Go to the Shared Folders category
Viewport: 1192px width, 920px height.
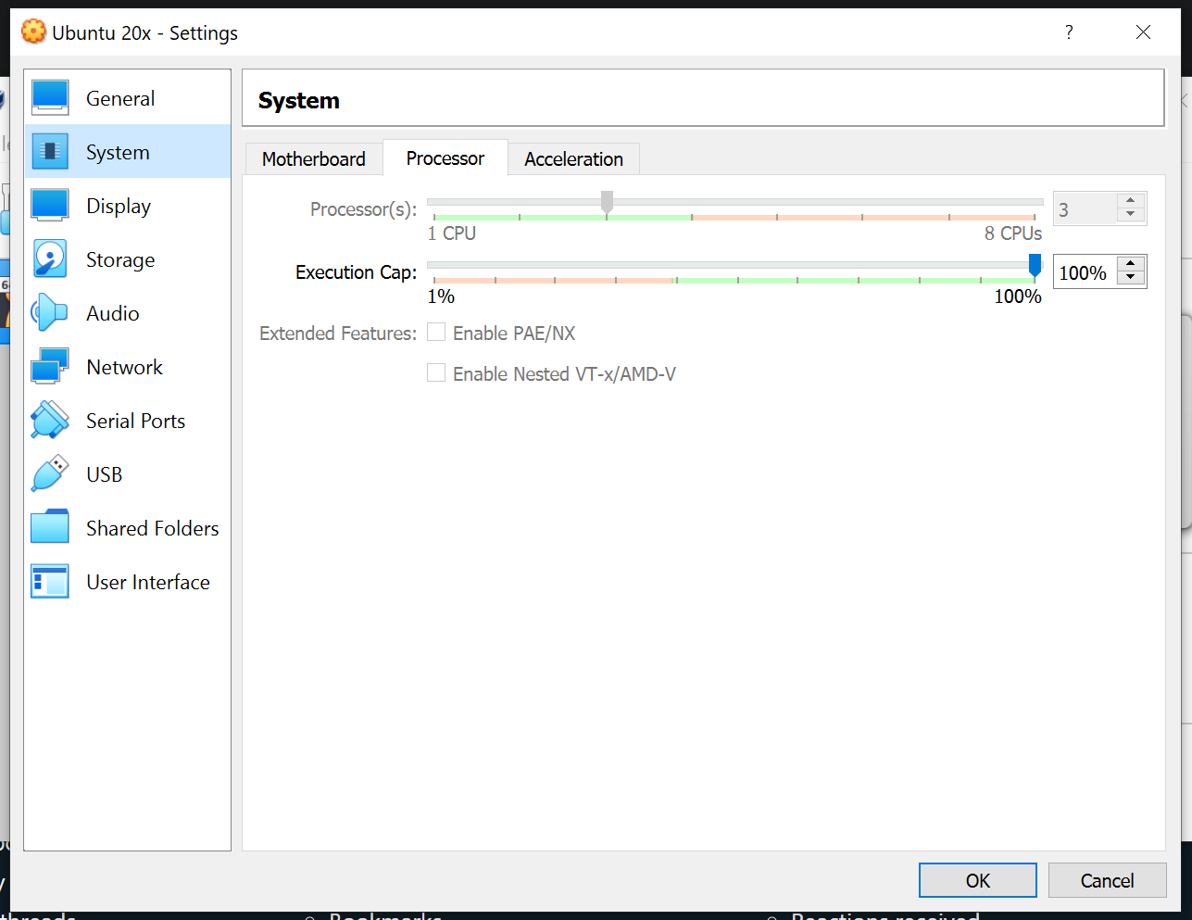pyautogui.click(x=128, y=527)
